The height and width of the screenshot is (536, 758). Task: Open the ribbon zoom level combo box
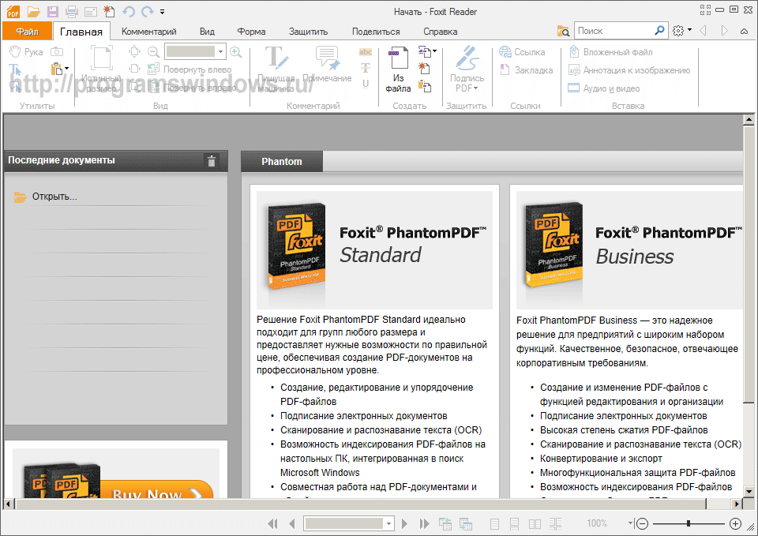(195, 51)
